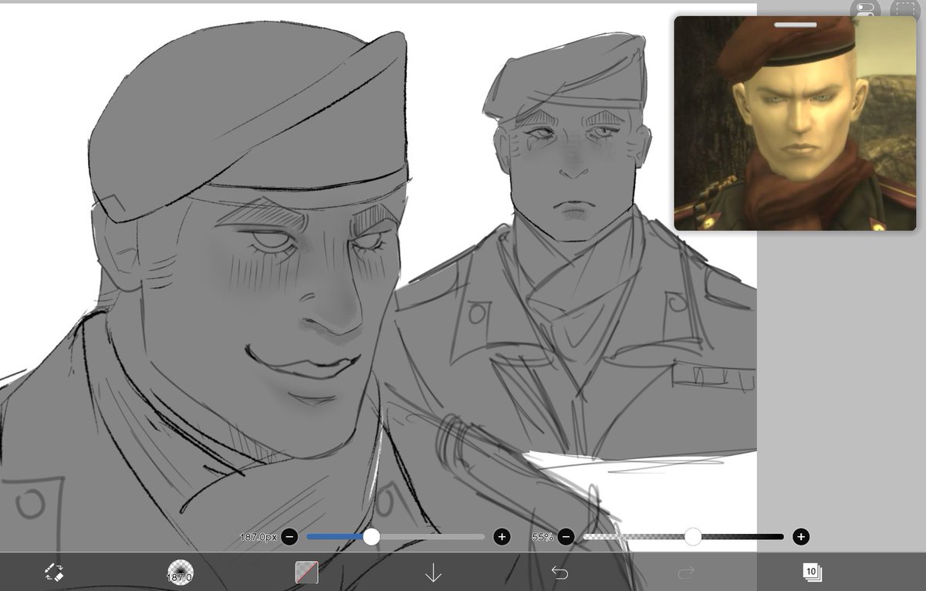Open the selection area tool icon
926x591 pixels.
coord(904,8)
